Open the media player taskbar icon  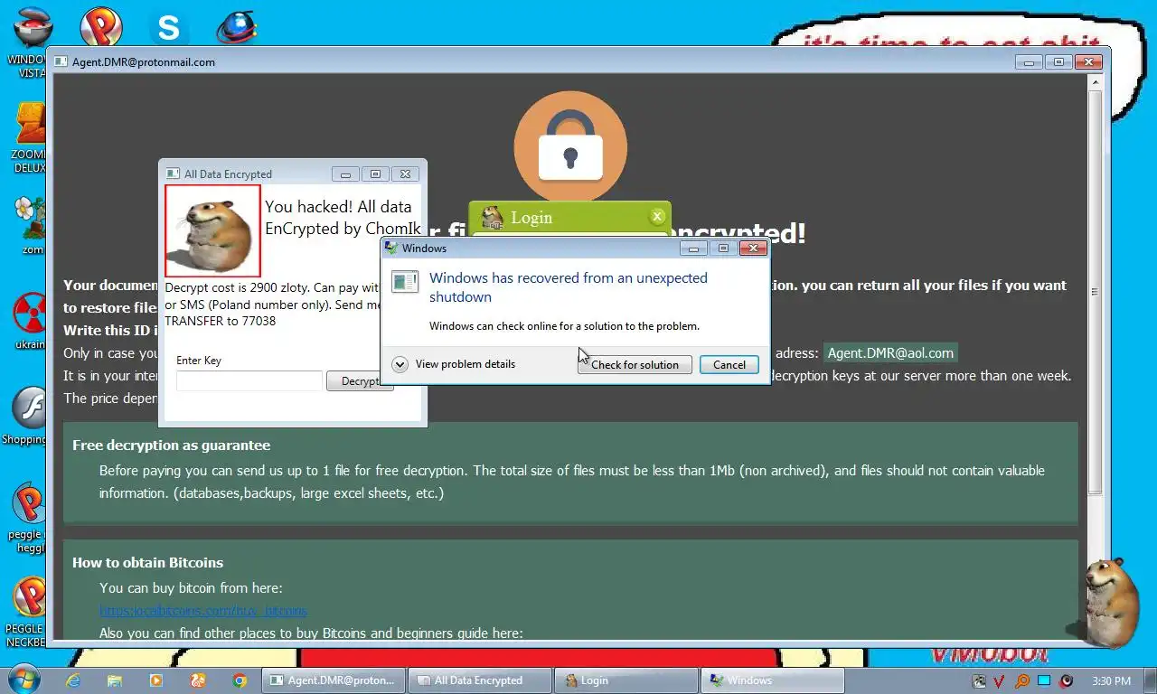click(x=156, y=680)
